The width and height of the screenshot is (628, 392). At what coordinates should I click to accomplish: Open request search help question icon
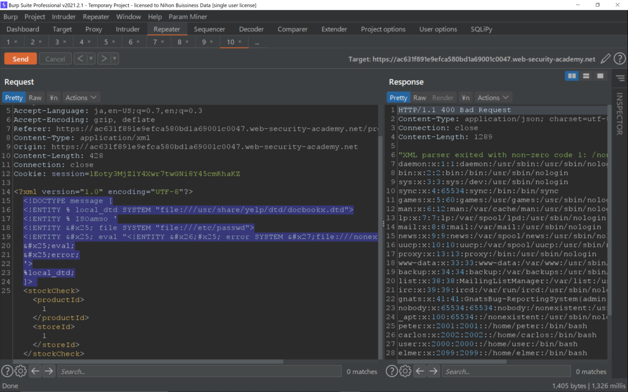click(x=7, y=371)
